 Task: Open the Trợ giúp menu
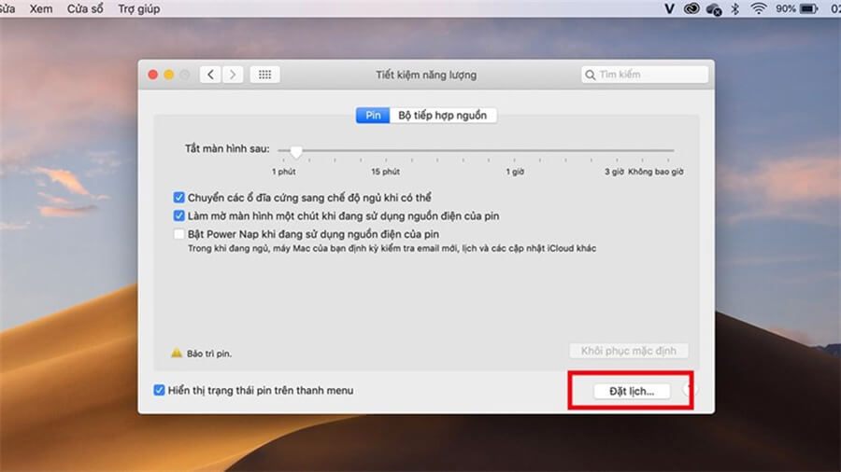(139, 8)
